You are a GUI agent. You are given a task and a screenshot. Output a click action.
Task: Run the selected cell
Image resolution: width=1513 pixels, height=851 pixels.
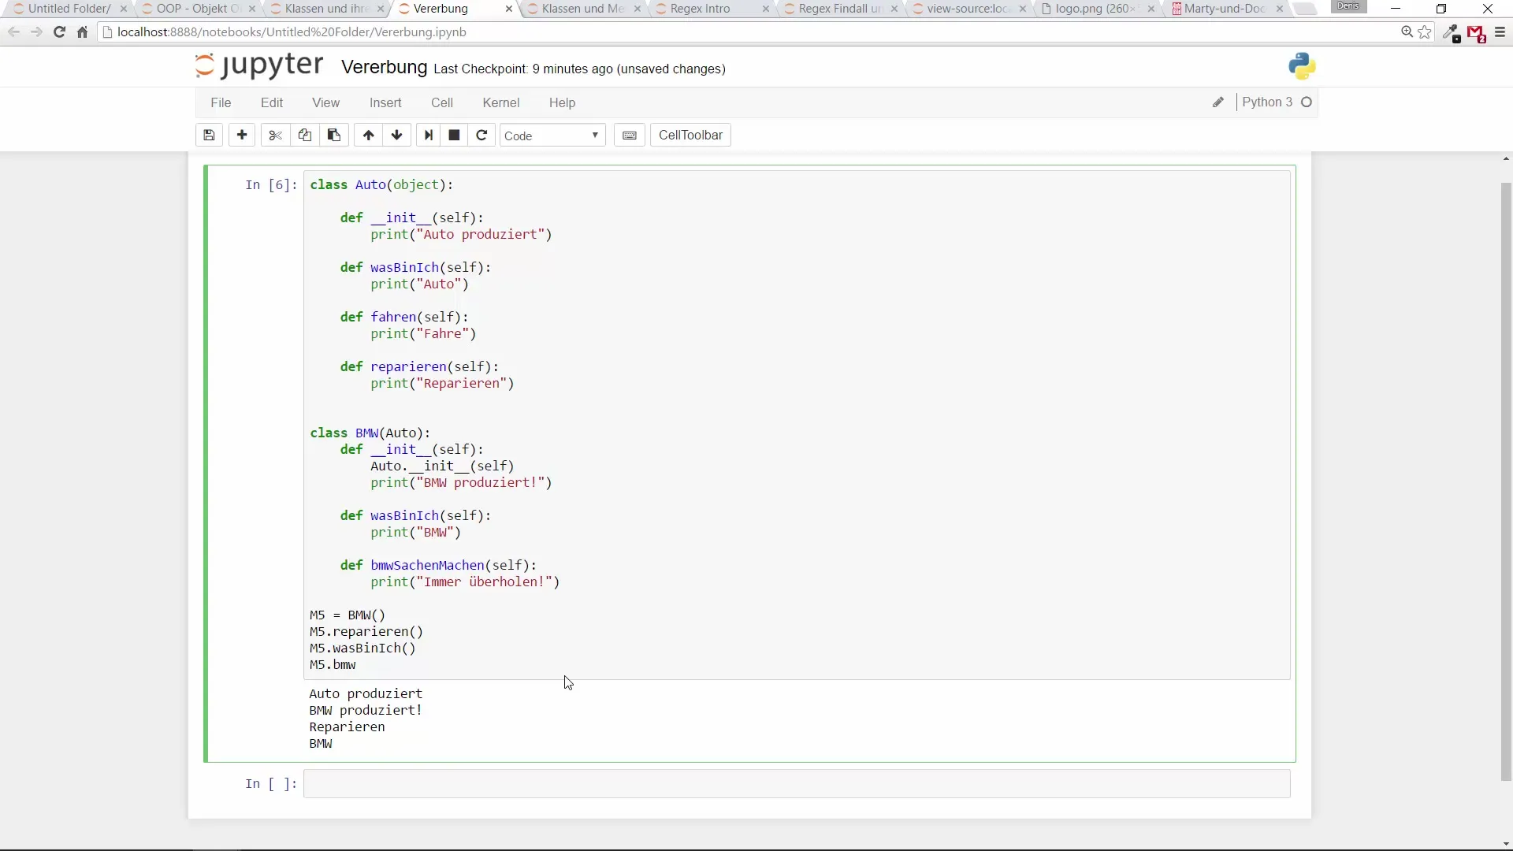tap(429, 136)
